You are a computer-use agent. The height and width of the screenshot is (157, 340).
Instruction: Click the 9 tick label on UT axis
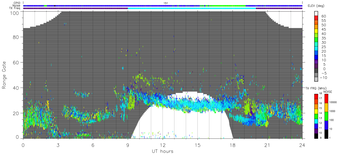pos(128,145)
